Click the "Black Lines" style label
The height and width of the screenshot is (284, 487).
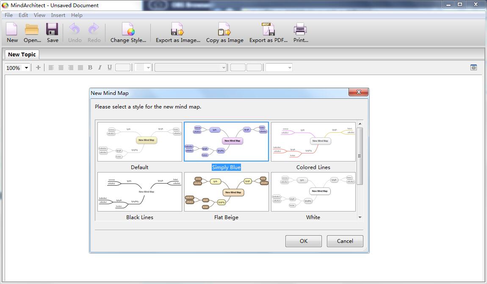pos(140,217)
